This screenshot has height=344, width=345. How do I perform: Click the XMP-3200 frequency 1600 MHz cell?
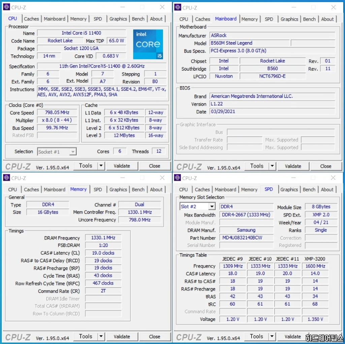[x=315, y=266]
